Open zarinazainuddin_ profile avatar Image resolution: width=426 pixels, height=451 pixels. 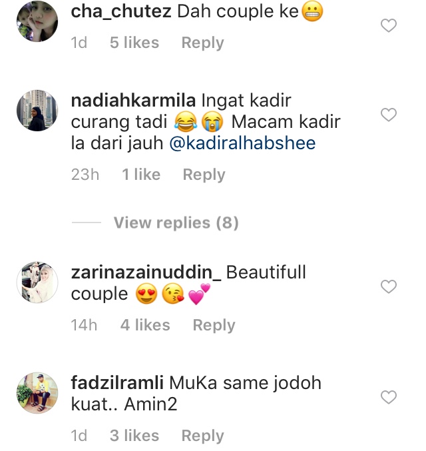[x=37, y=282]
